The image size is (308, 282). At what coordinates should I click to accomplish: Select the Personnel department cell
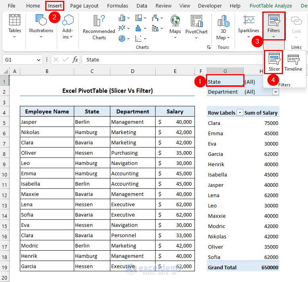point(133,235)
